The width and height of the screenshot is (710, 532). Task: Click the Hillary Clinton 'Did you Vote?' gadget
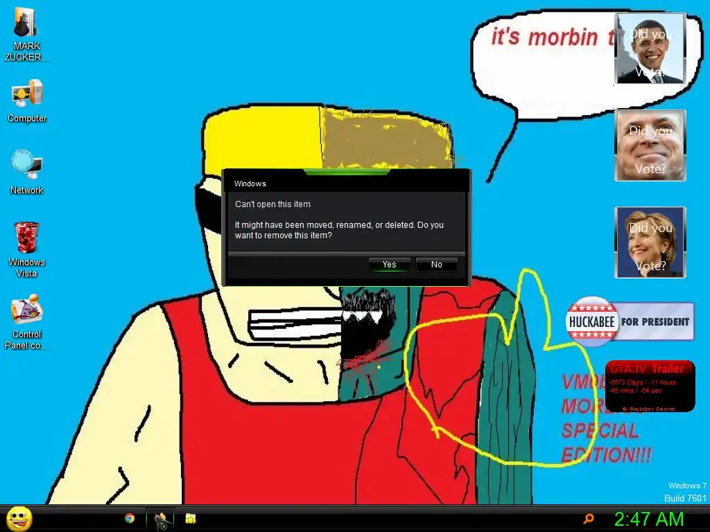(x=650, y=242)
